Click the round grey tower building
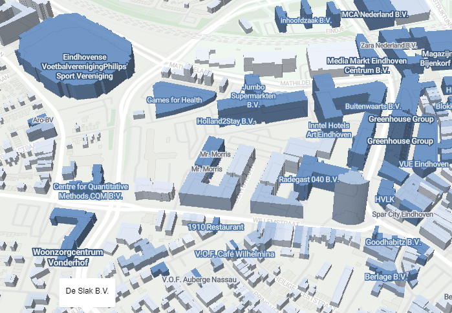The height and width of the screenshot is (313, 452). 350,198
